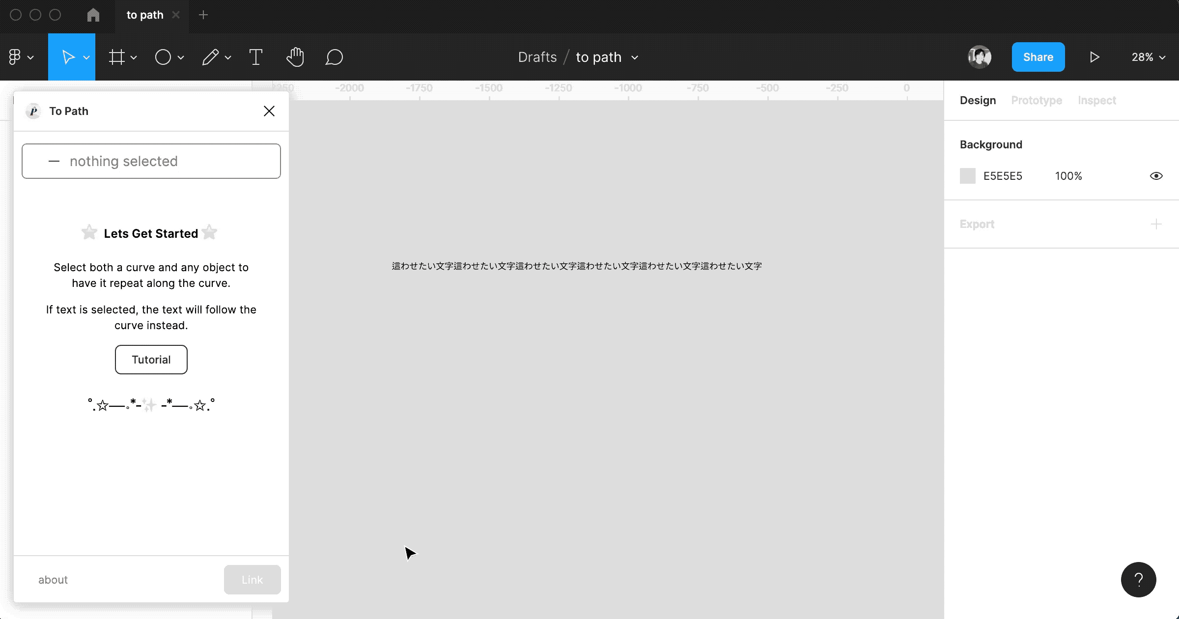The height and width of the screenshot is (619, 1179).
Task: Open the 'about' link in plugin footer
Action: pyautogui.click(x=52, y=580)
